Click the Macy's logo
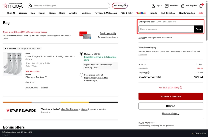208x137 pixels. point(13,6)
